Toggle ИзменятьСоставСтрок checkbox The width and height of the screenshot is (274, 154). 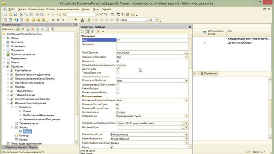tap(117, 104)
